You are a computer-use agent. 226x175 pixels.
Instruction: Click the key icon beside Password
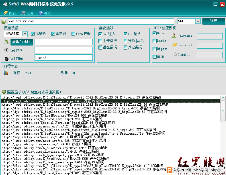174,45
